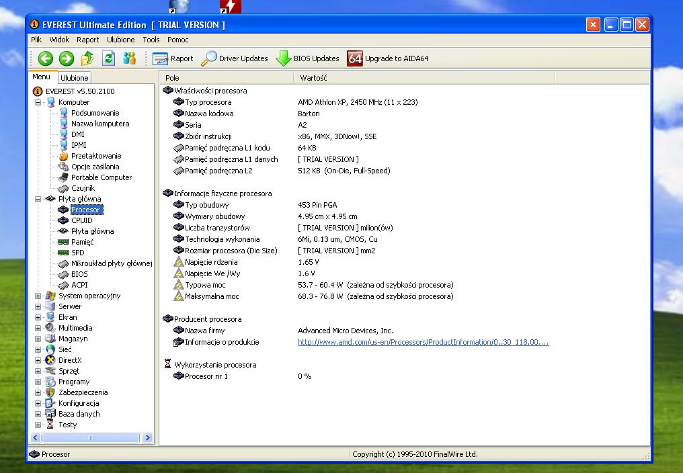Open the Tools menu

click(151, 40)
